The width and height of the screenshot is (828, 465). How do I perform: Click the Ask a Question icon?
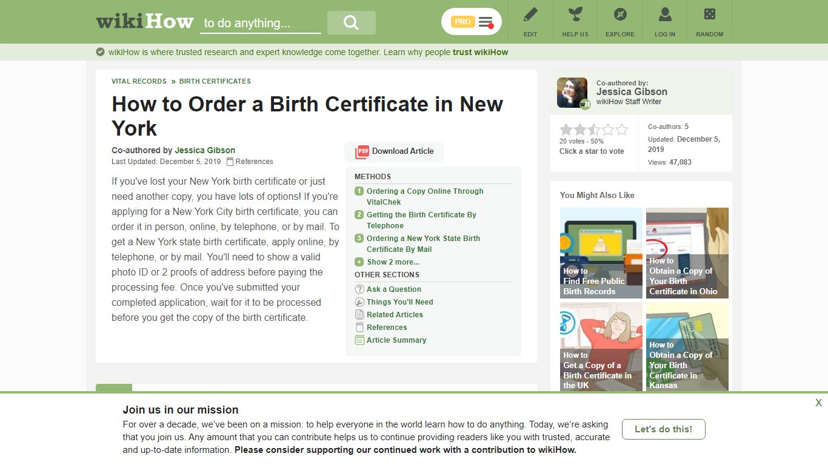(x=359, y=289)
